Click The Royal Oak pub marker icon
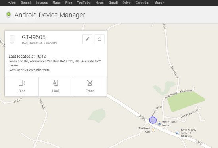The image size is (218, 148). point(153,130)
